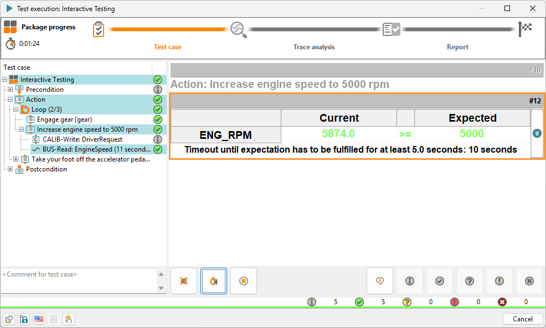Click the Test case clipboard stage icon
The width and height of the screenshot is (546, 328).
[x=99, y=29]
